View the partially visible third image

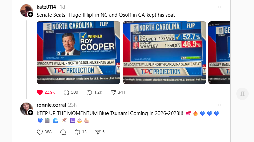pos(219,53)
